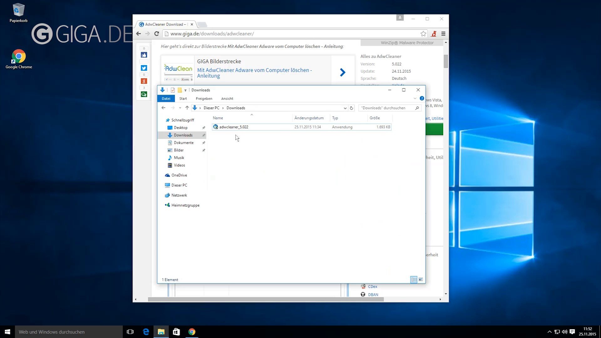This screenshot has width=601, height=338.
Task: Expand the Explorer ribbon chevron
Action: [x=415, y=99]
